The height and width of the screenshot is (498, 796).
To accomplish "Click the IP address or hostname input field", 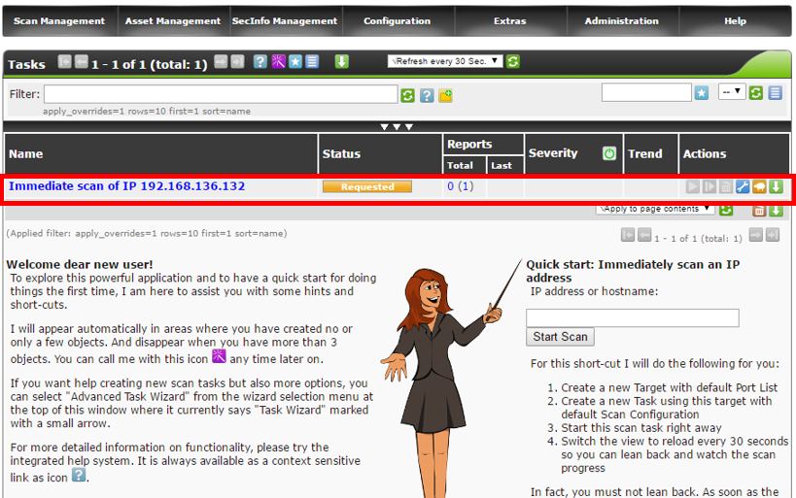I will tap(632, 317).
